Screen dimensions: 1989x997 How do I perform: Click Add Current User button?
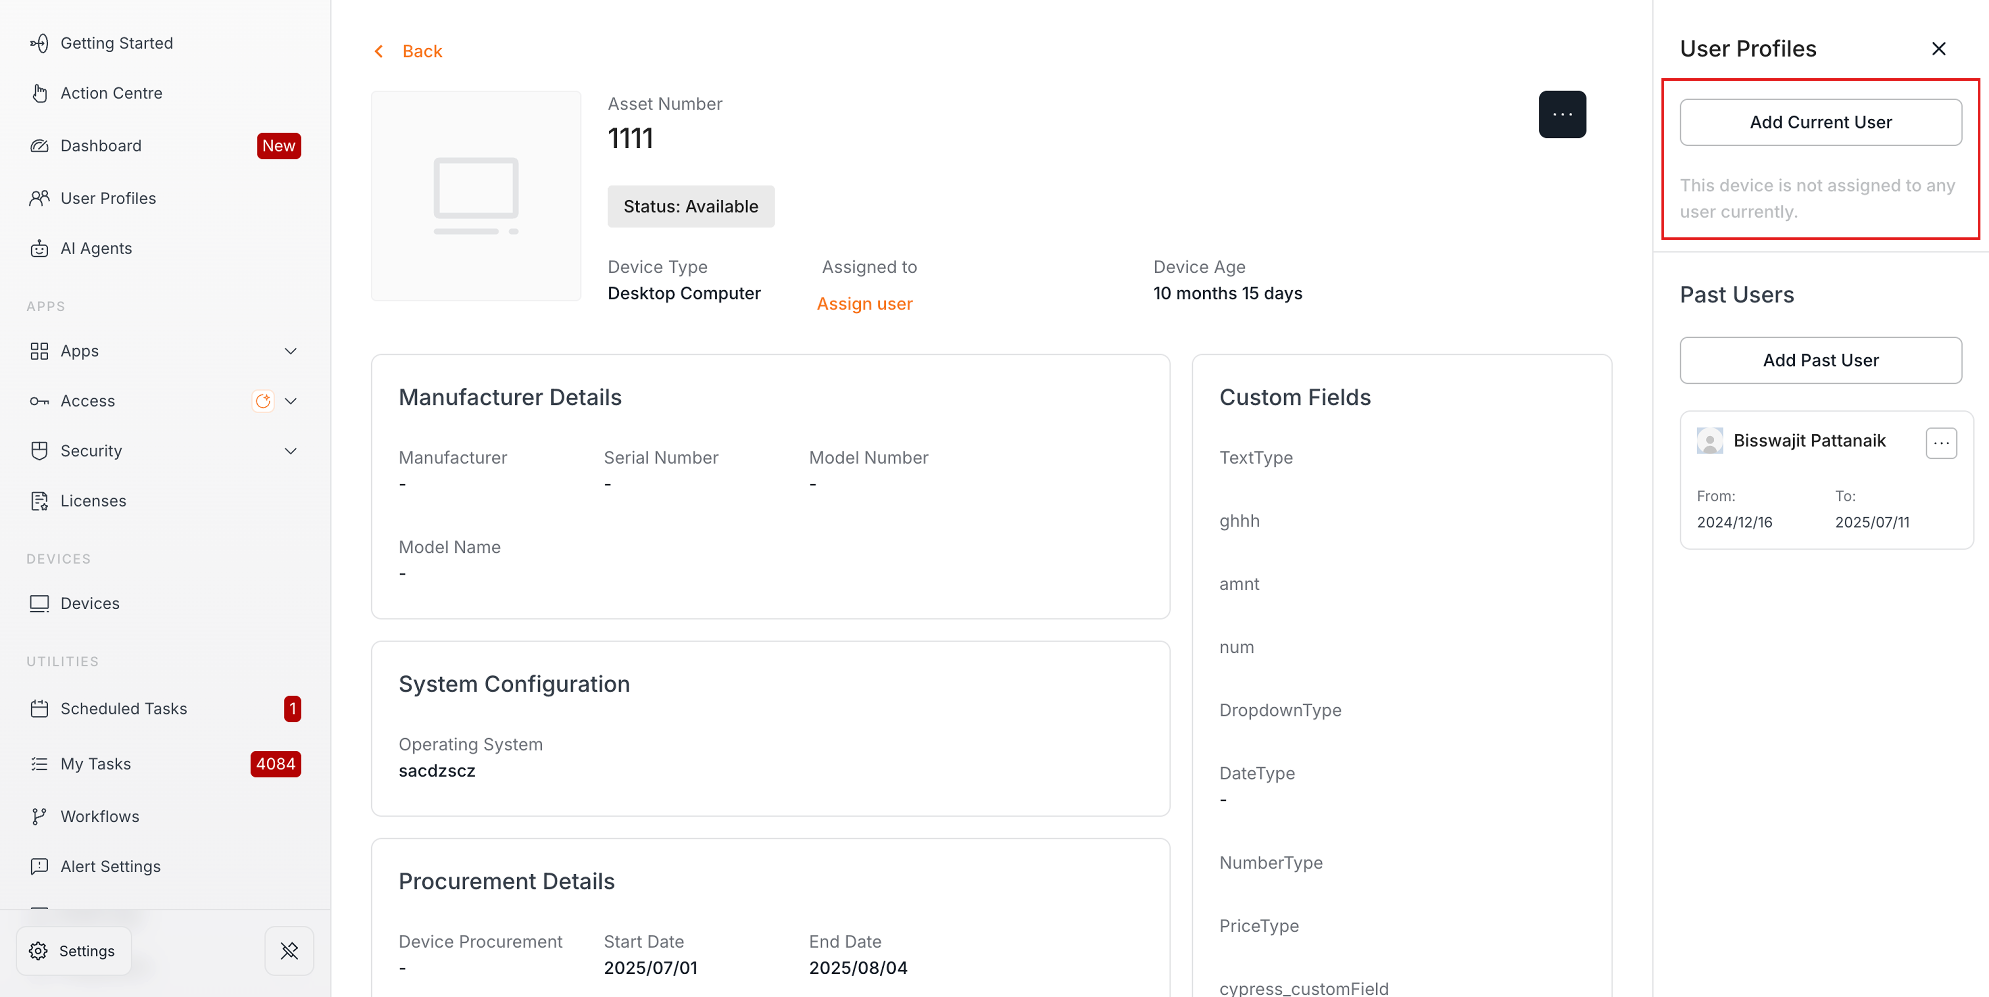click(1821, 122)
